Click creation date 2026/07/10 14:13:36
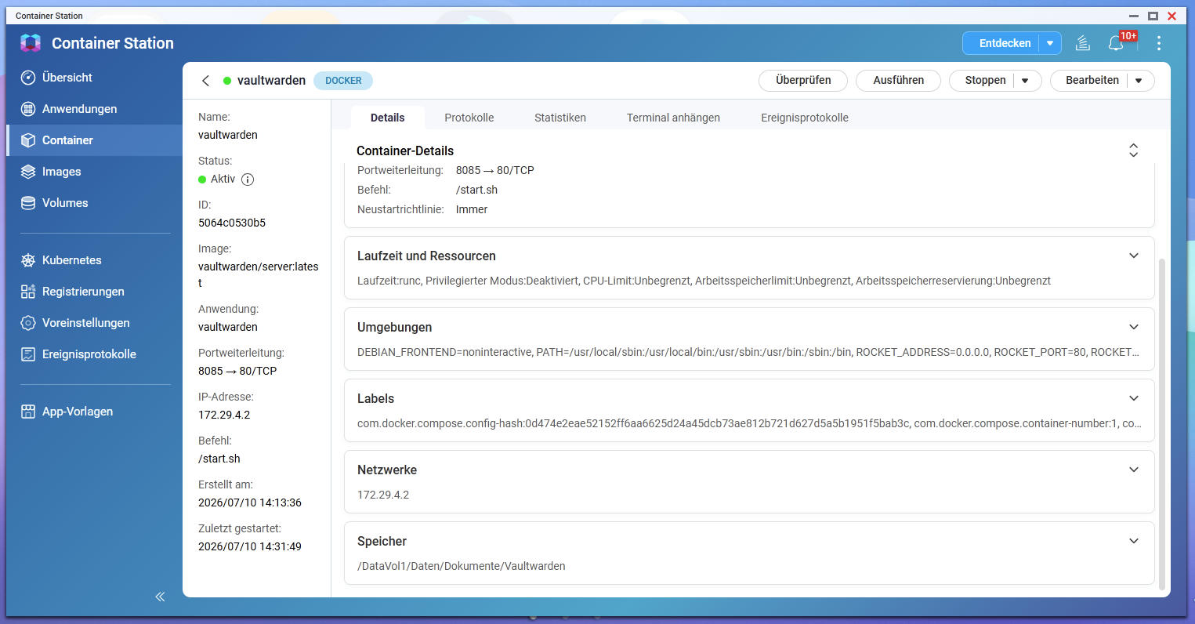Image resolution: width=1195 pixels, height=624 pixels. (x=250, y=502)
